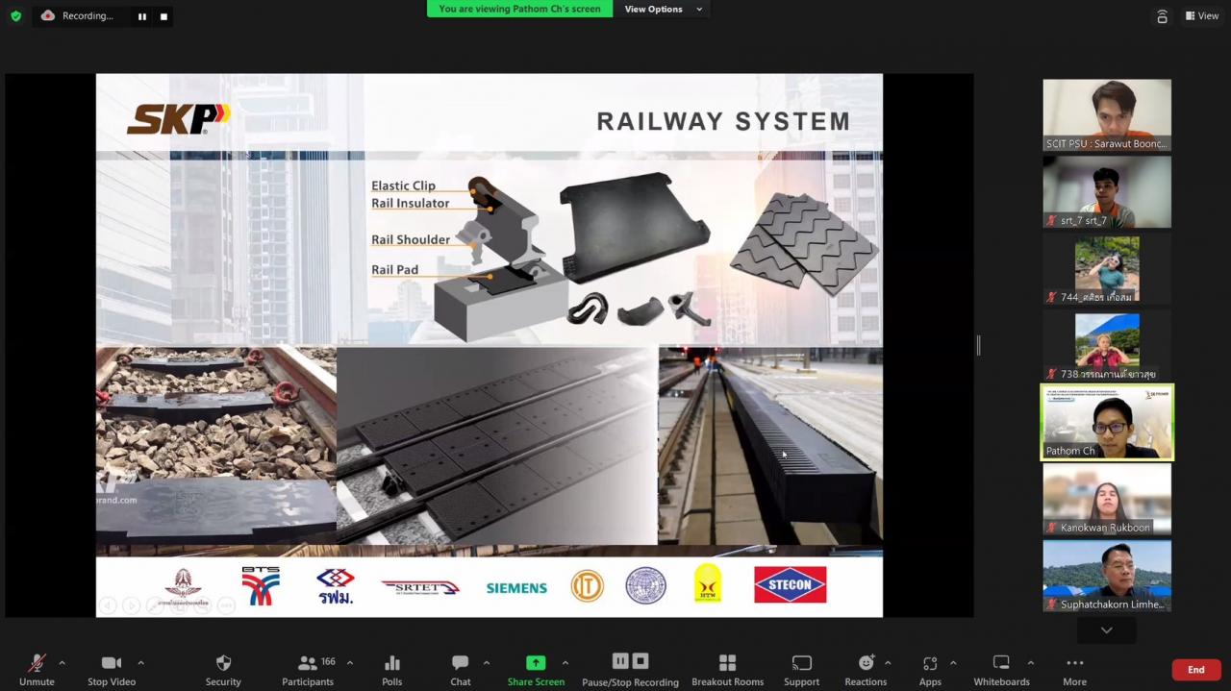
Task: Open the View Options dropdown
Action: click(x=663, y=9)
